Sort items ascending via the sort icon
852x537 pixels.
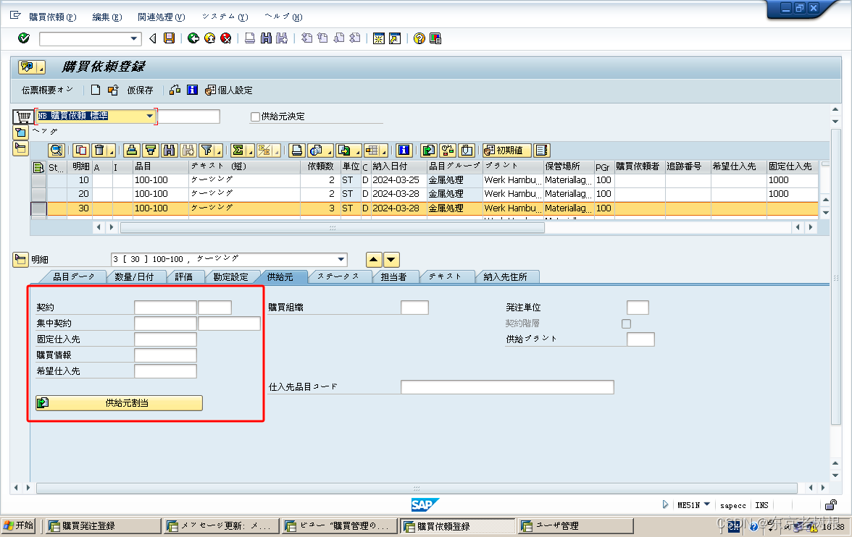pos(131,150)
